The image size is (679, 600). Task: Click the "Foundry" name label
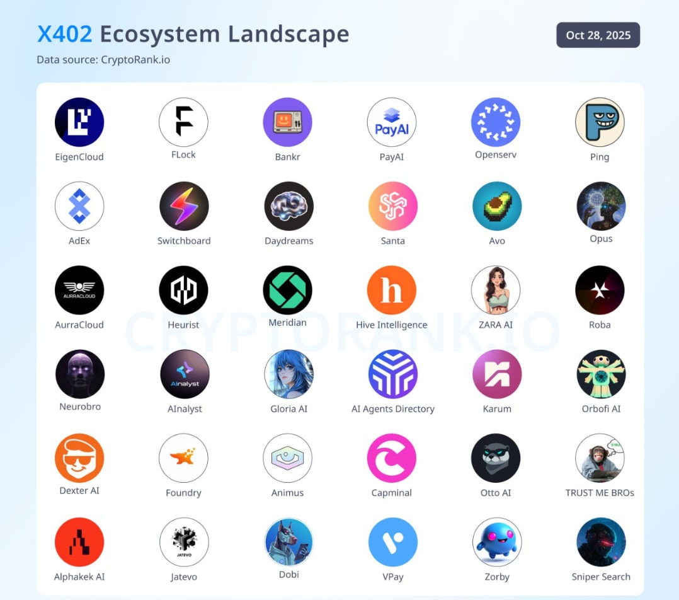[183, 493]
